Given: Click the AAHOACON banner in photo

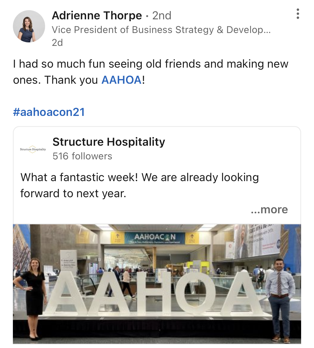Looking at the screenshot, I should pyautogui.click(x=155, y=237).
